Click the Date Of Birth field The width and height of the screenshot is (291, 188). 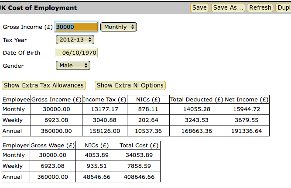point(76,53)
